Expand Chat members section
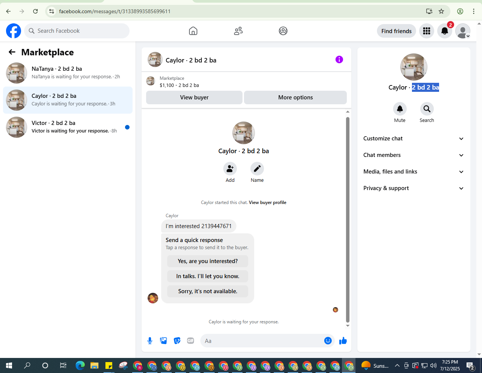Viewport: 482px width, 373px height. tap(413, 155)
